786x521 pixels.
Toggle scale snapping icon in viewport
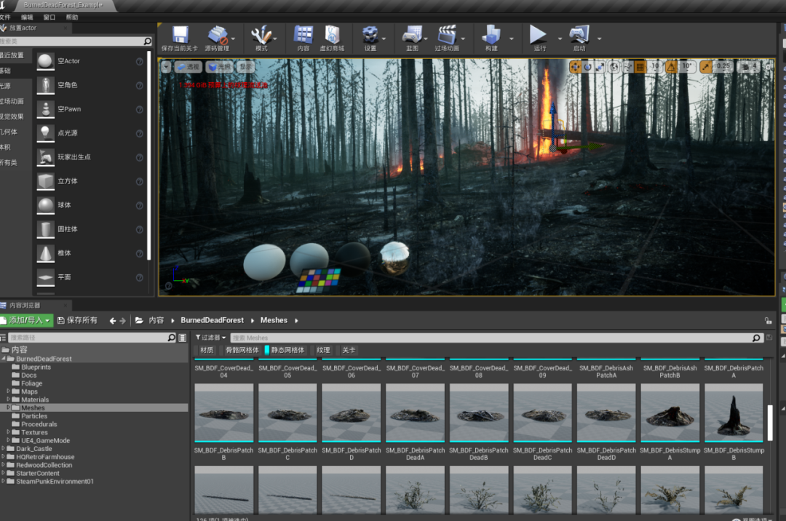click(706, 67)
